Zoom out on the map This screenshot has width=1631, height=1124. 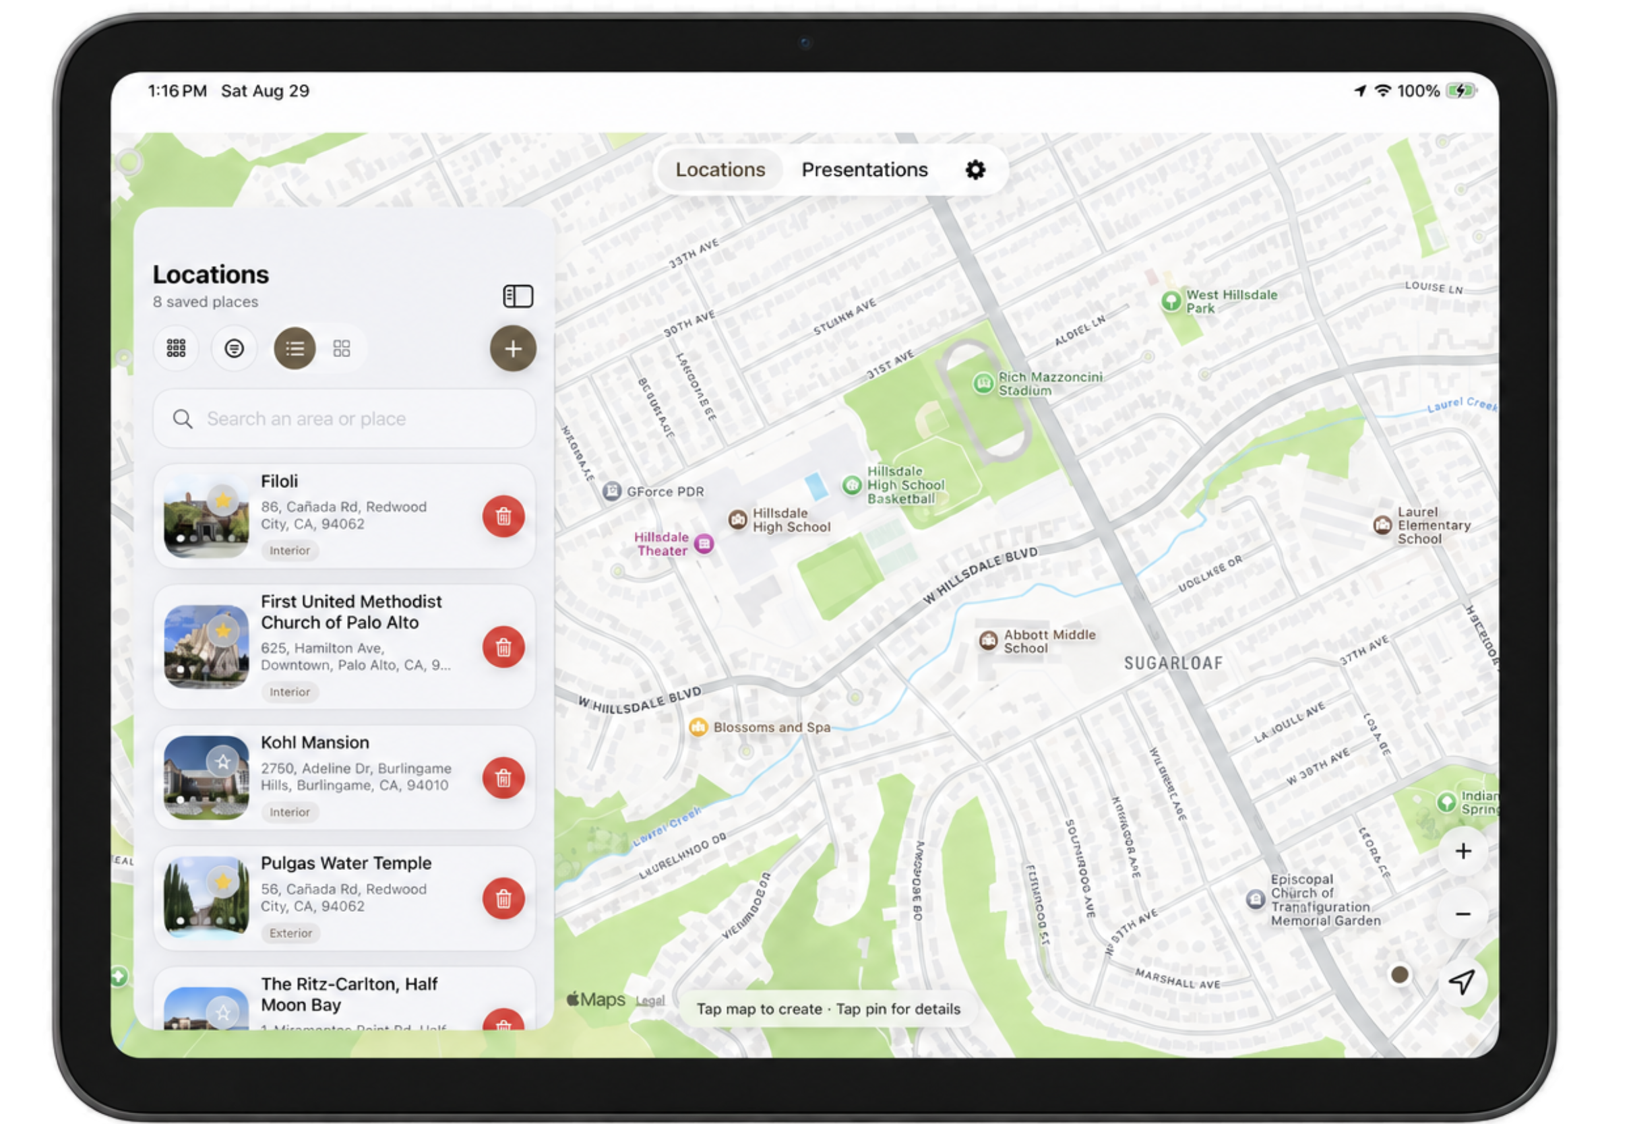point(1463,914)
